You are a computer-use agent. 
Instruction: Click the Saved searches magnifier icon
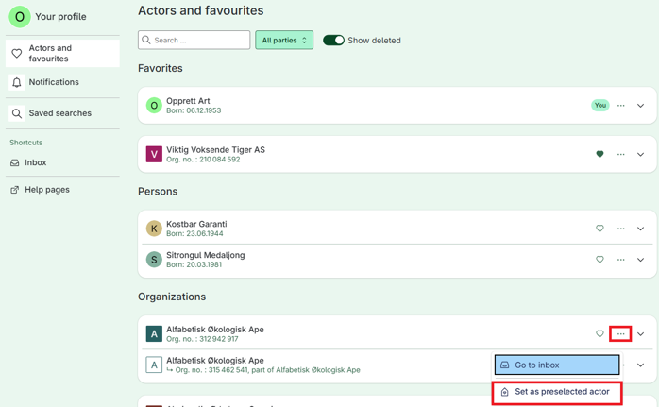(16, 113)
